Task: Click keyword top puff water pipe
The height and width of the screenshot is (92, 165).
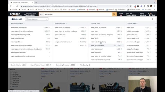Action: [x=133, y=49]
